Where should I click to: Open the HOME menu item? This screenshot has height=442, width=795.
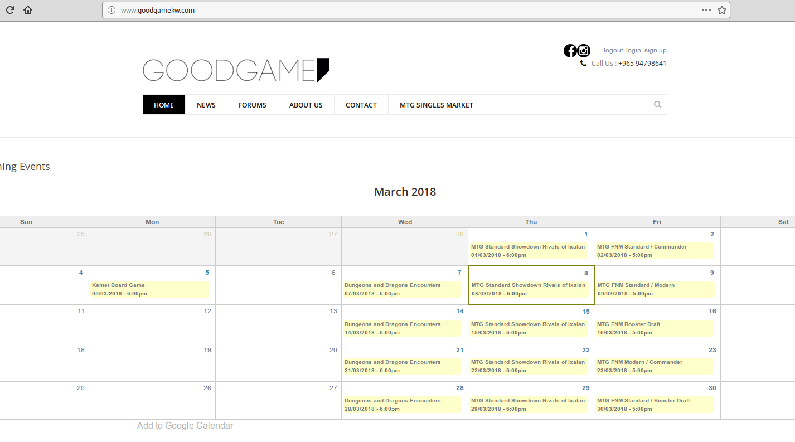[164, 105]
